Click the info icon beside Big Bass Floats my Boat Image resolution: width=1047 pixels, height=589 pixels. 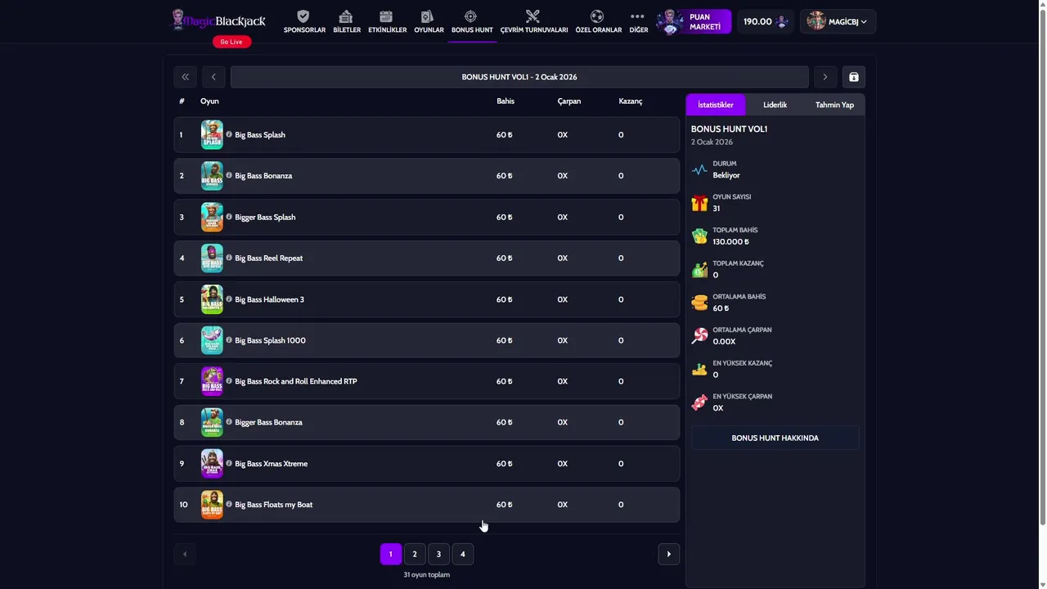click(x=229, y=504)
